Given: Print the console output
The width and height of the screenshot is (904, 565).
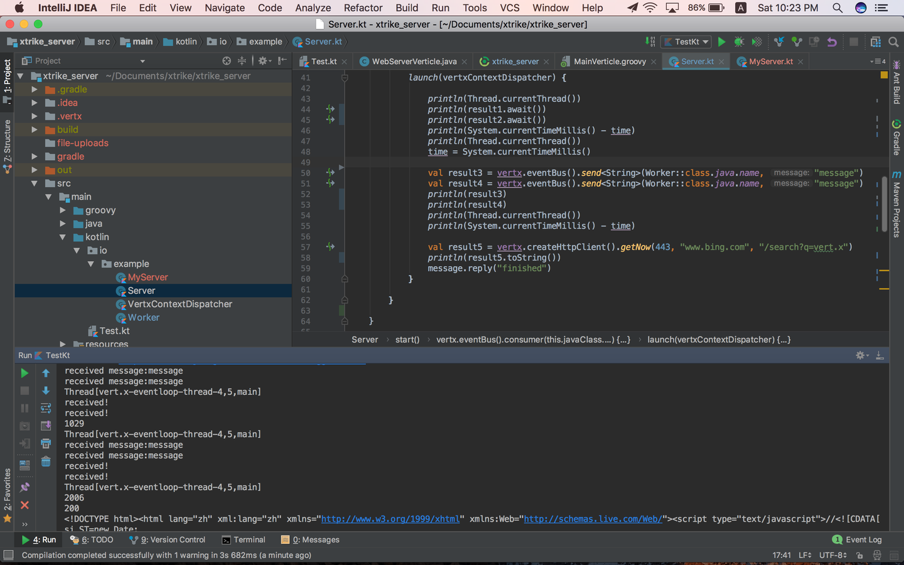Looking at the screenshot, I should click(x=45, y=443).
